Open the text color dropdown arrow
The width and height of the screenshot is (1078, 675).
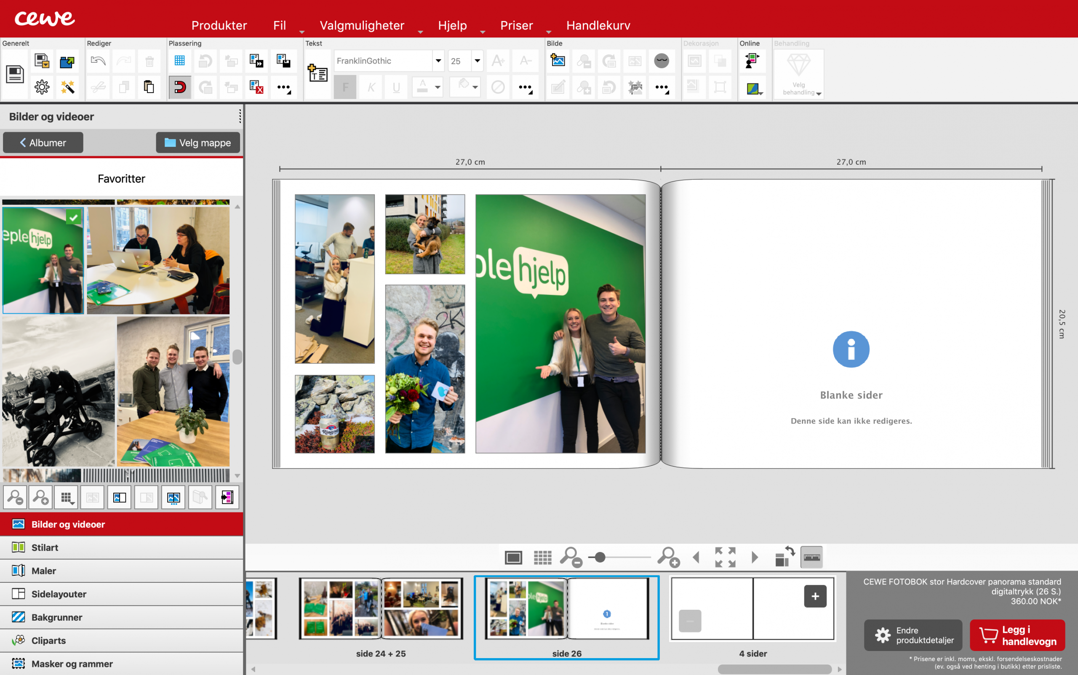coord(438,87)
